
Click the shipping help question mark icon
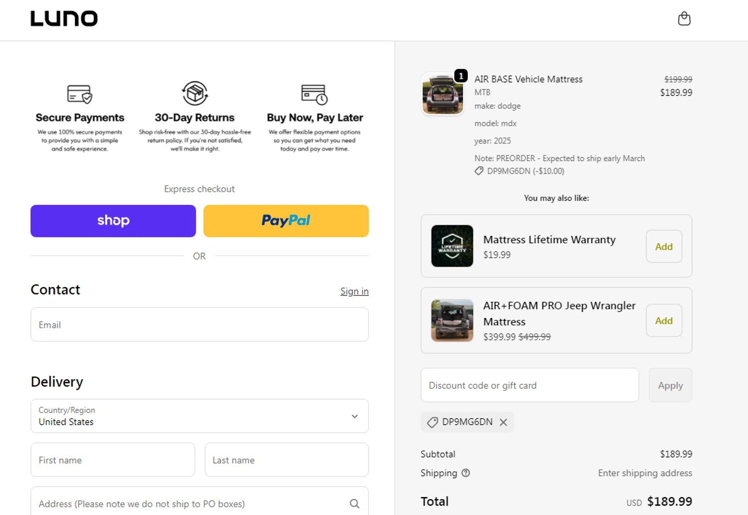click(x=466, y=473)
